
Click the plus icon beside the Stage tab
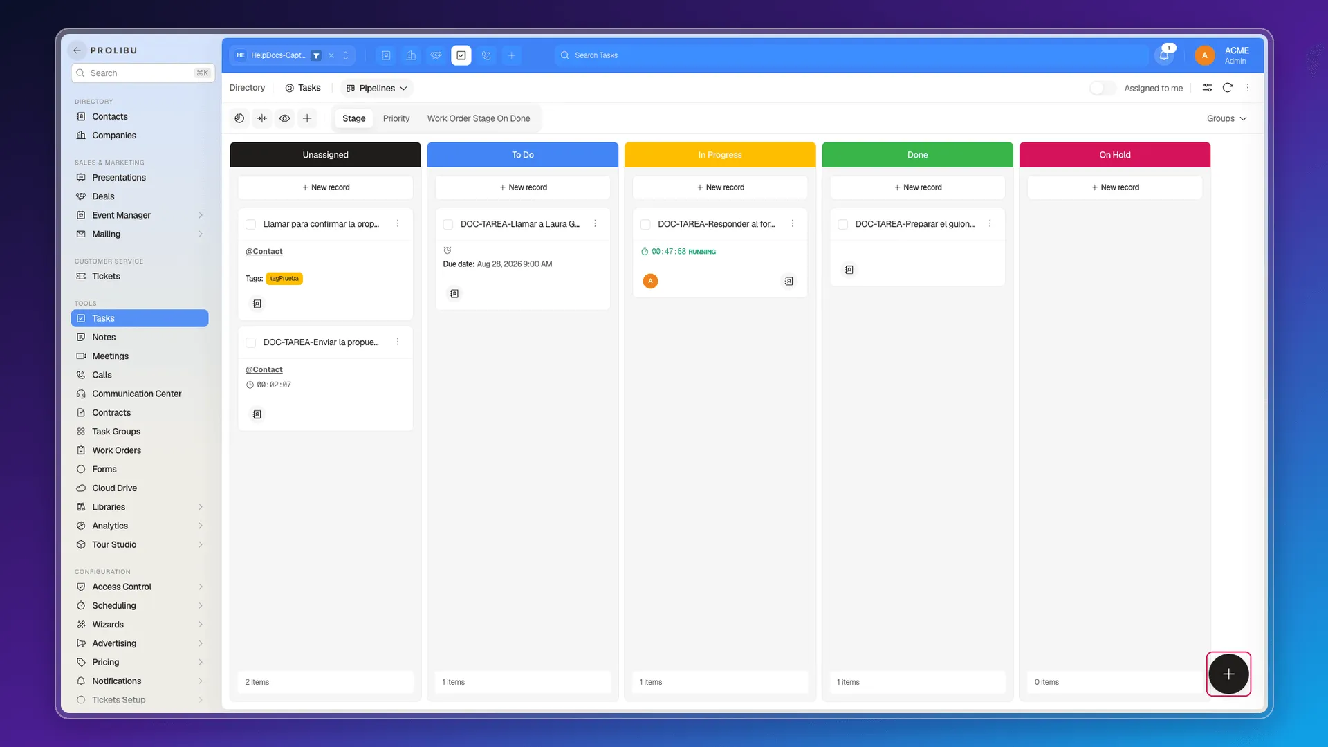click(307, 118)
